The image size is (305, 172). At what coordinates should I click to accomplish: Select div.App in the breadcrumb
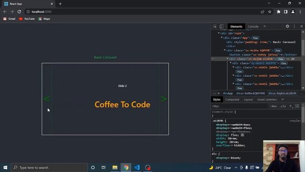coord(228,94)
